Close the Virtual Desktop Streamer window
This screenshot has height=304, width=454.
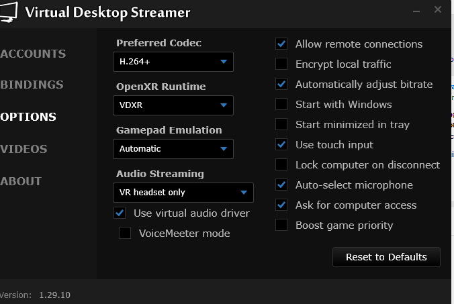[438, 9]
